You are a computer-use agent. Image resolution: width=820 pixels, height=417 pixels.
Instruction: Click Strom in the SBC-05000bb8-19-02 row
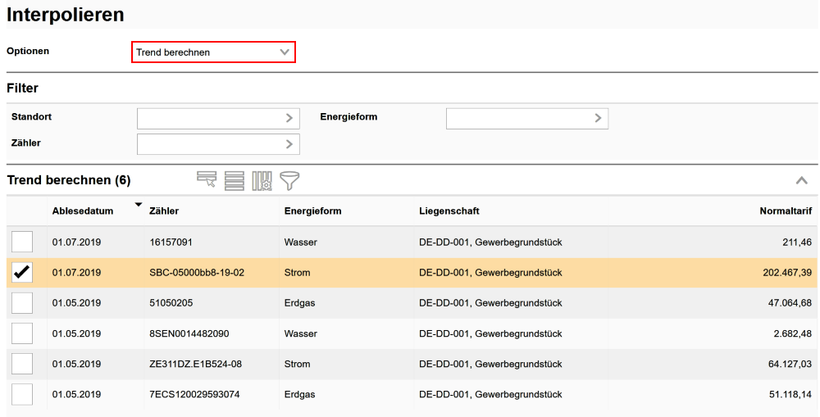(297, 273)
